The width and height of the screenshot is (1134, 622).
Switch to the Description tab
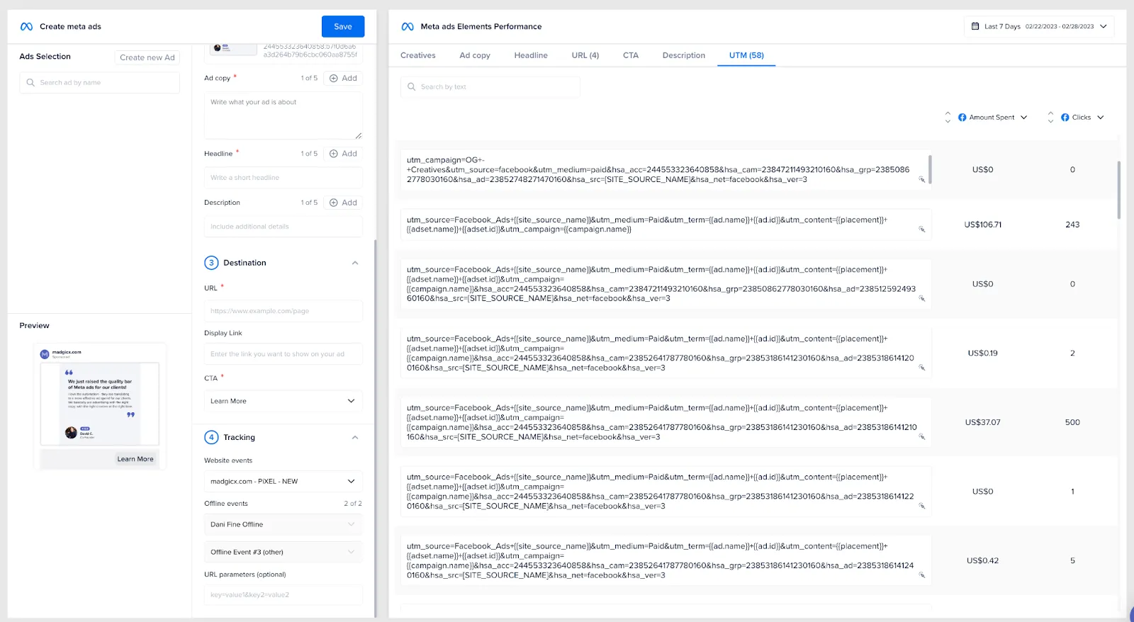click(x=684, y=55)
